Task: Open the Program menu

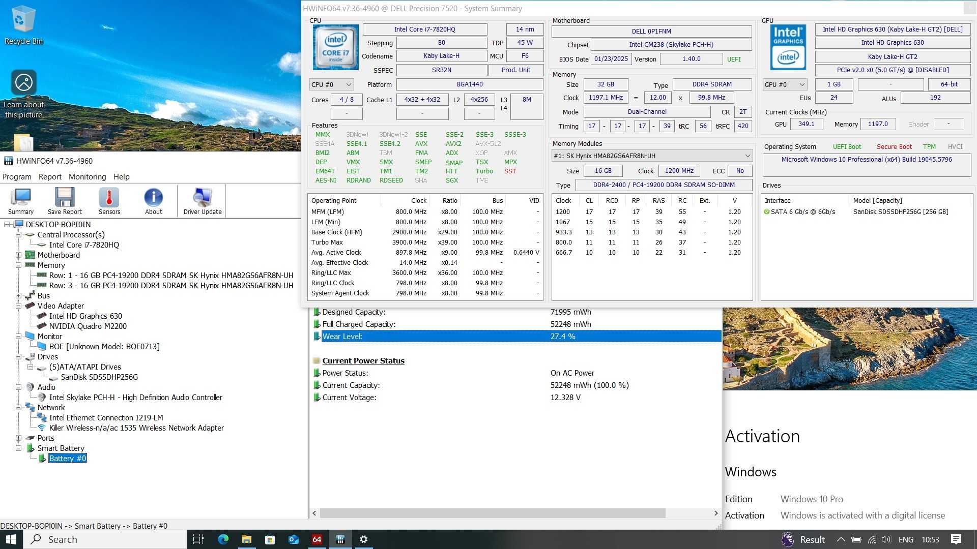Action: point(17,177)
